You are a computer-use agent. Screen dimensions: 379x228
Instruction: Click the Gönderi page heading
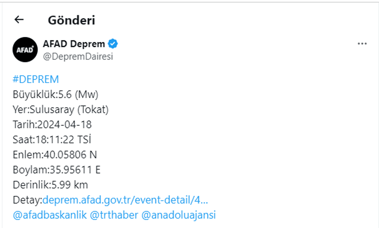pyautogui.click(x=71, y=20)
